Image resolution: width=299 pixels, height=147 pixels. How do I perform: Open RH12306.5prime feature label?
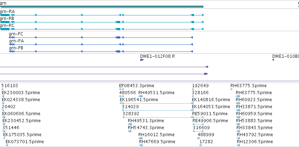pos(255,142)
